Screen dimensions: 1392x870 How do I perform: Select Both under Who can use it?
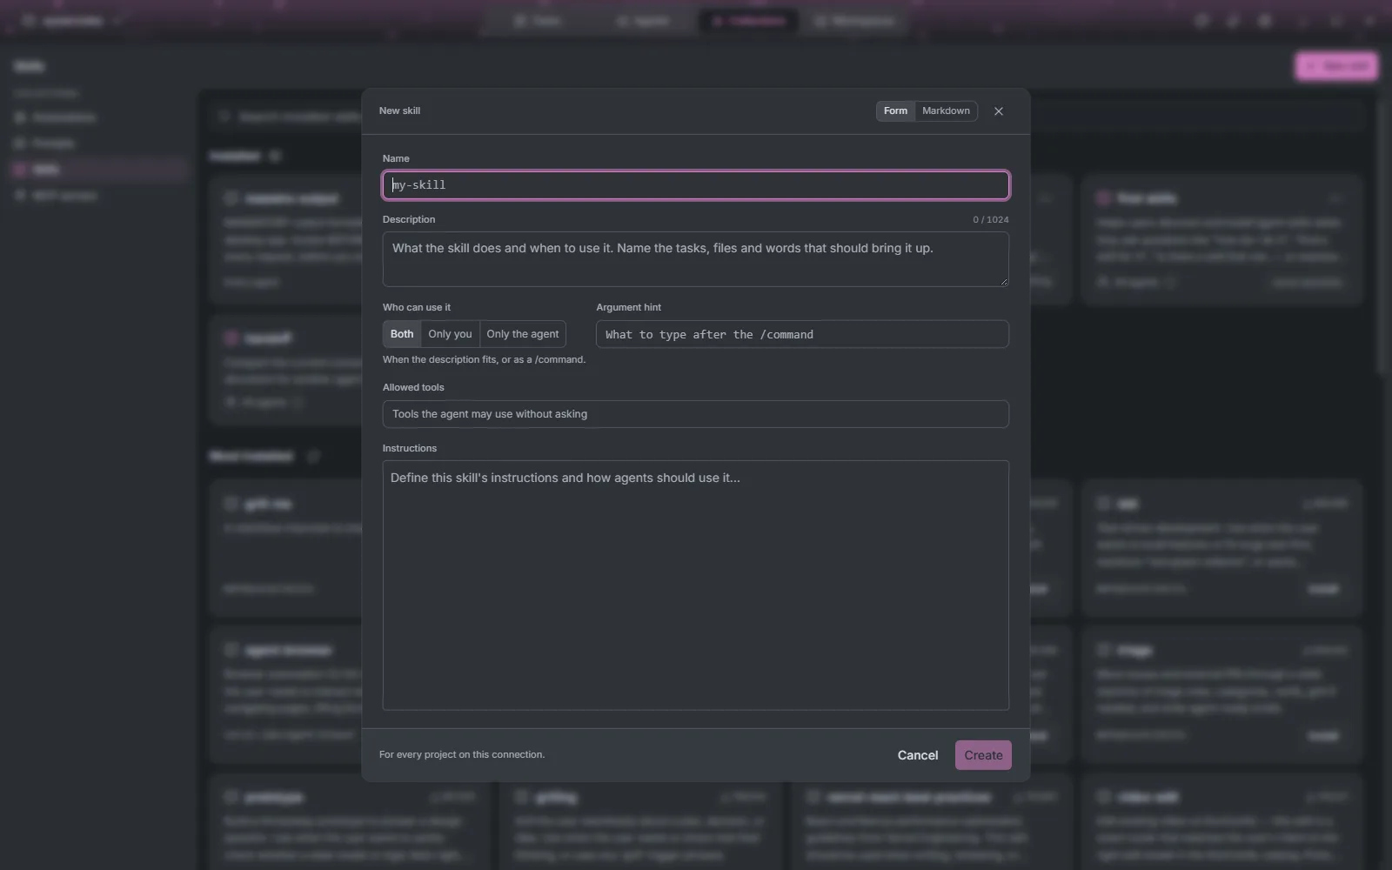coord(402,334)
